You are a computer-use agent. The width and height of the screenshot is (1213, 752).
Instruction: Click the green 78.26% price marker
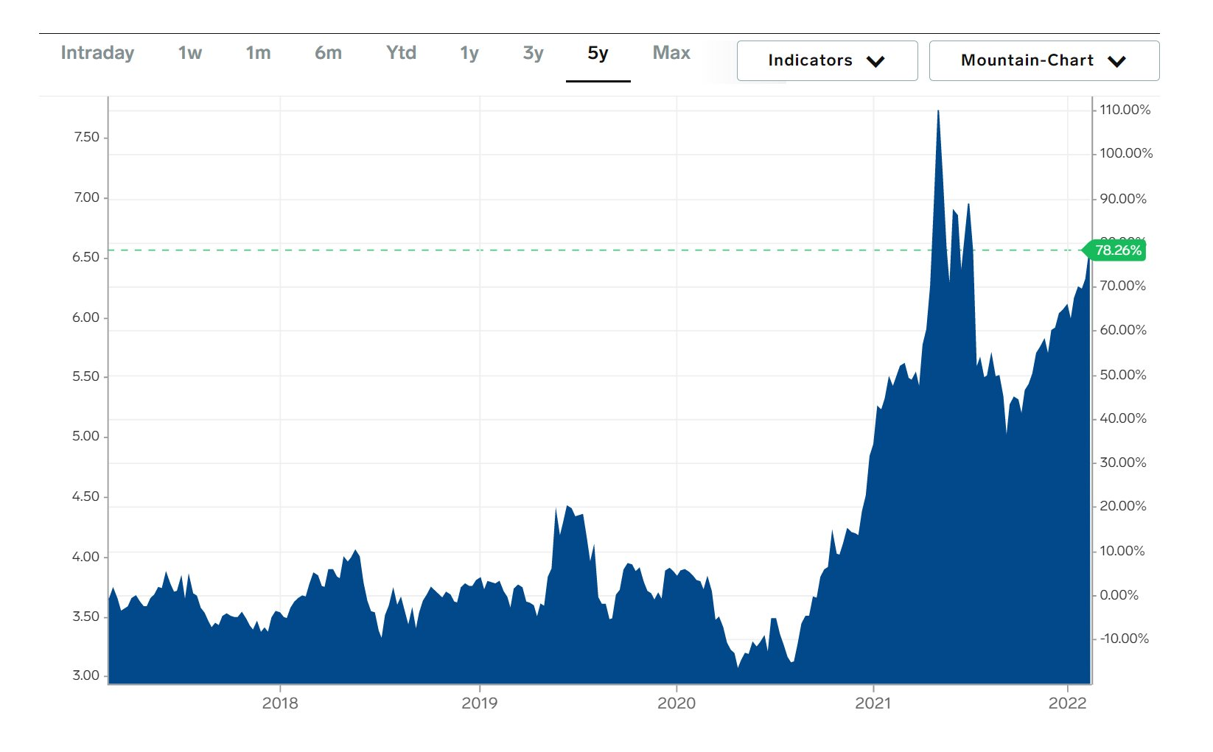(x=1117, y=250)
